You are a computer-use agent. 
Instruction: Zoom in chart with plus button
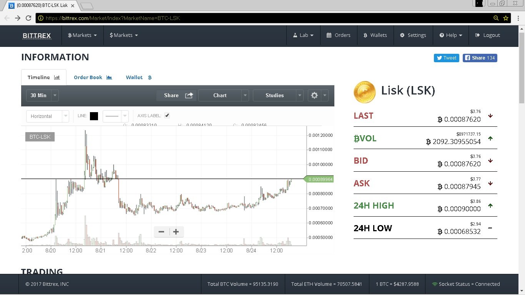176,232
